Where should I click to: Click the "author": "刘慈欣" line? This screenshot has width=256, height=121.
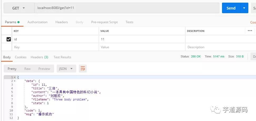pyautogui.click(x=48, y=96)
